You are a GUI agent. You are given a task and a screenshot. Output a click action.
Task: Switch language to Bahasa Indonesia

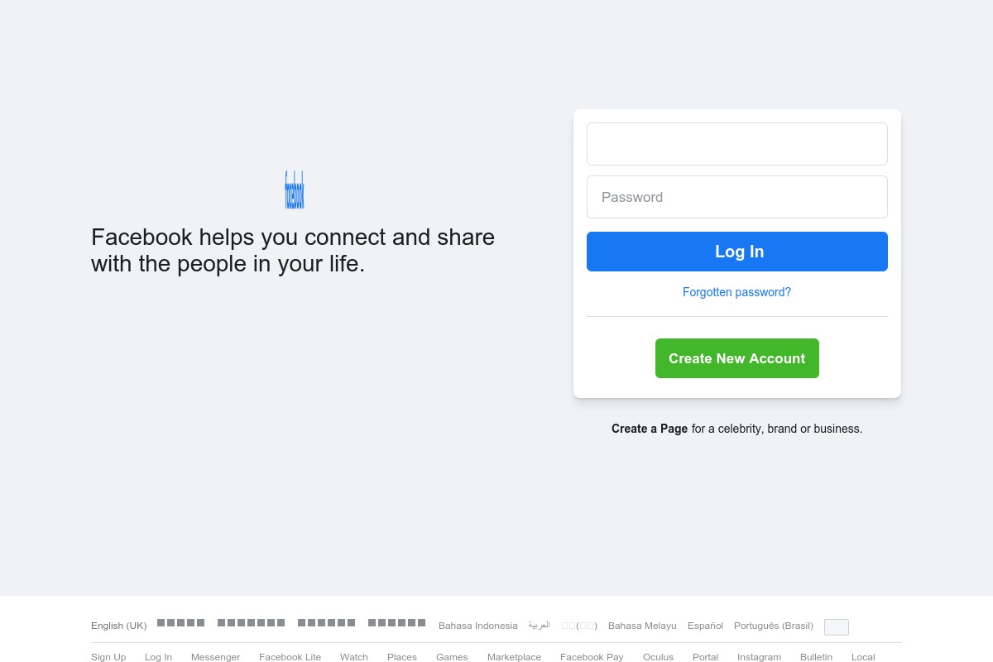(x=478, y=626)
